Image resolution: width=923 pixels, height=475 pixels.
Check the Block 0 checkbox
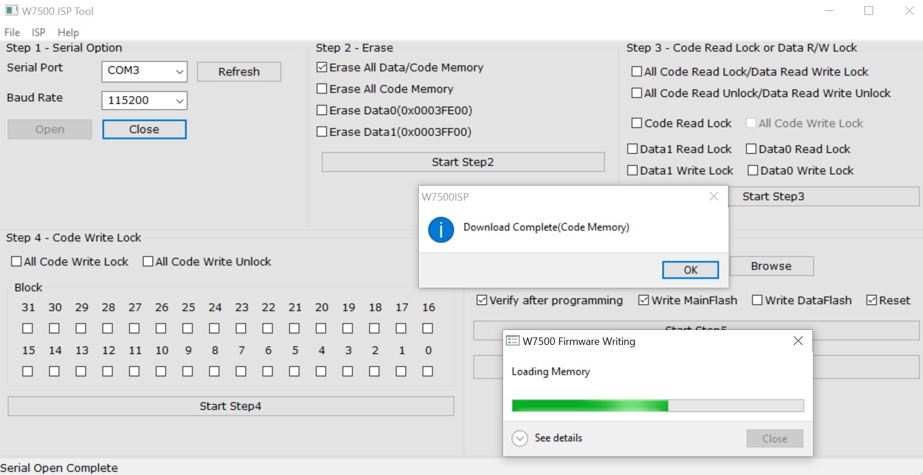click(x=427, y=371)
